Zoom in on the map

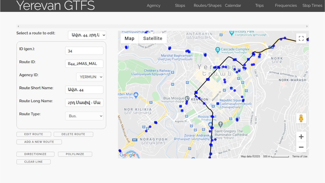[301, 137]
